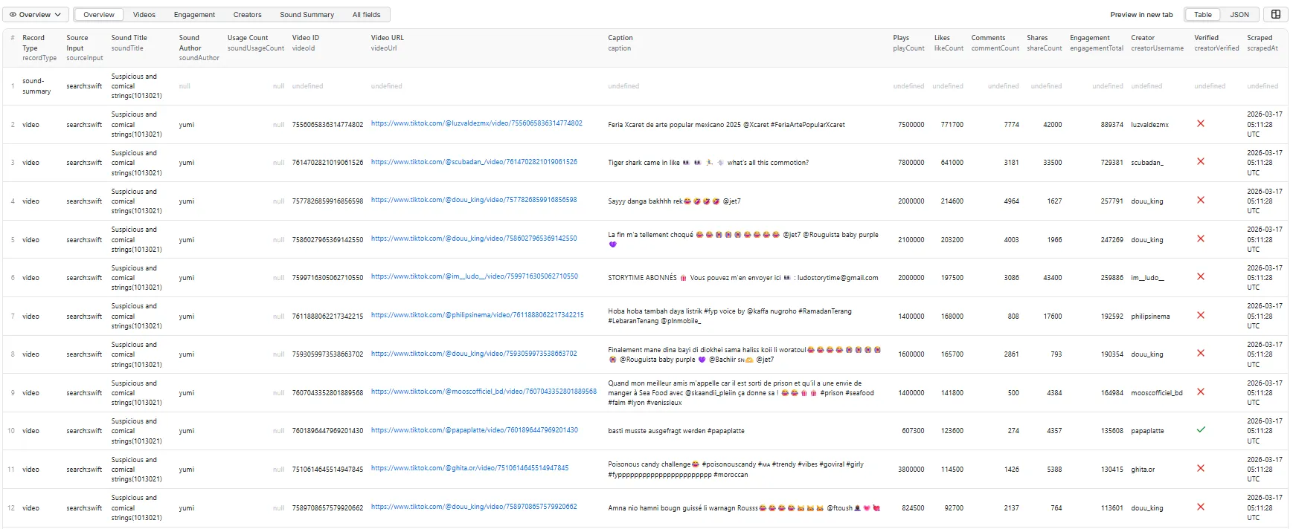Open the ghita.or TikTok video link
The width and height of the screenshot is (1296, 529).
pos(469,468)
